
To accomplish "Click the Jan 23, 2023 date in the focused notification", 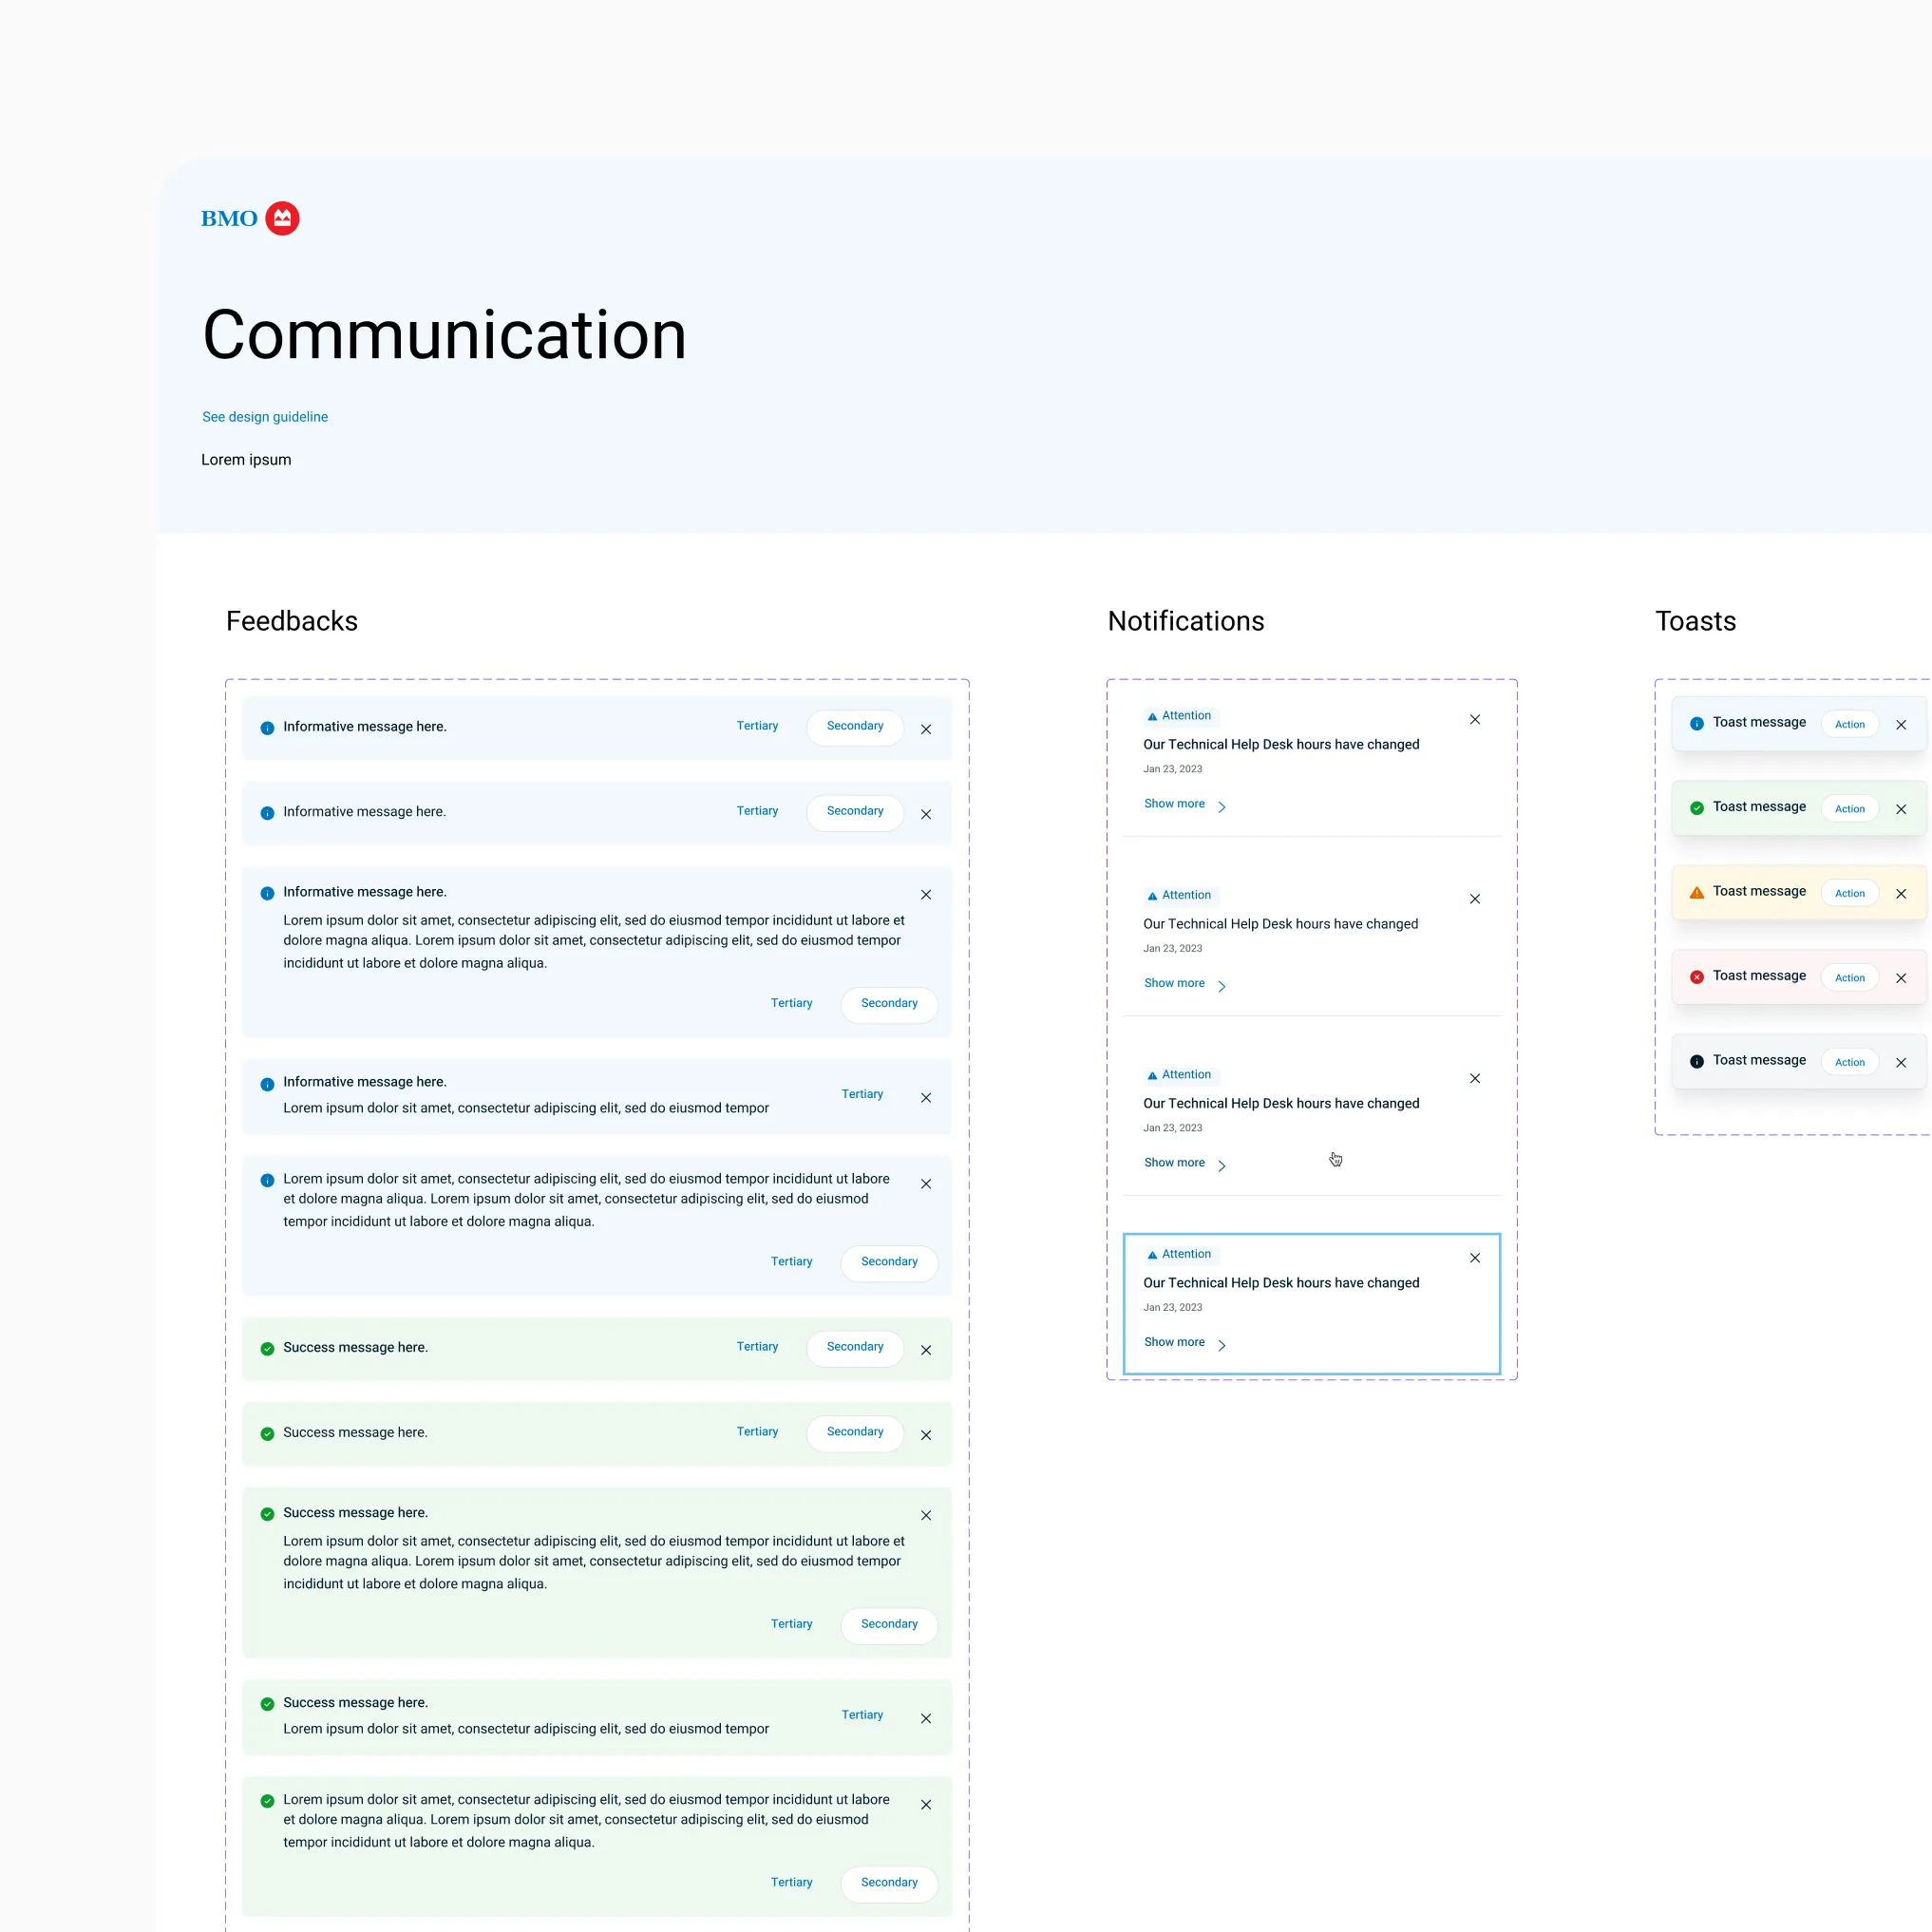I will (1173, 1308).
